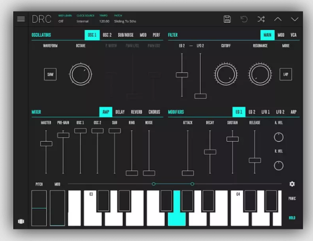Open keyboard settings gear icon

[x=292, y=184]
